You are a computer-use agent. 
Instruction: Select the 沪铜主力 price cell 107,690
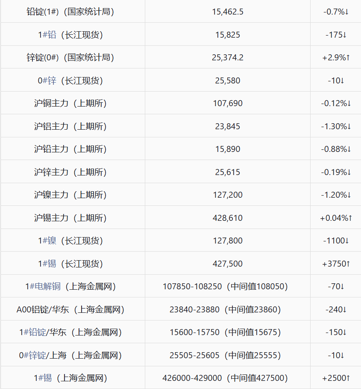pyautogui.click(x=228, y=104)
